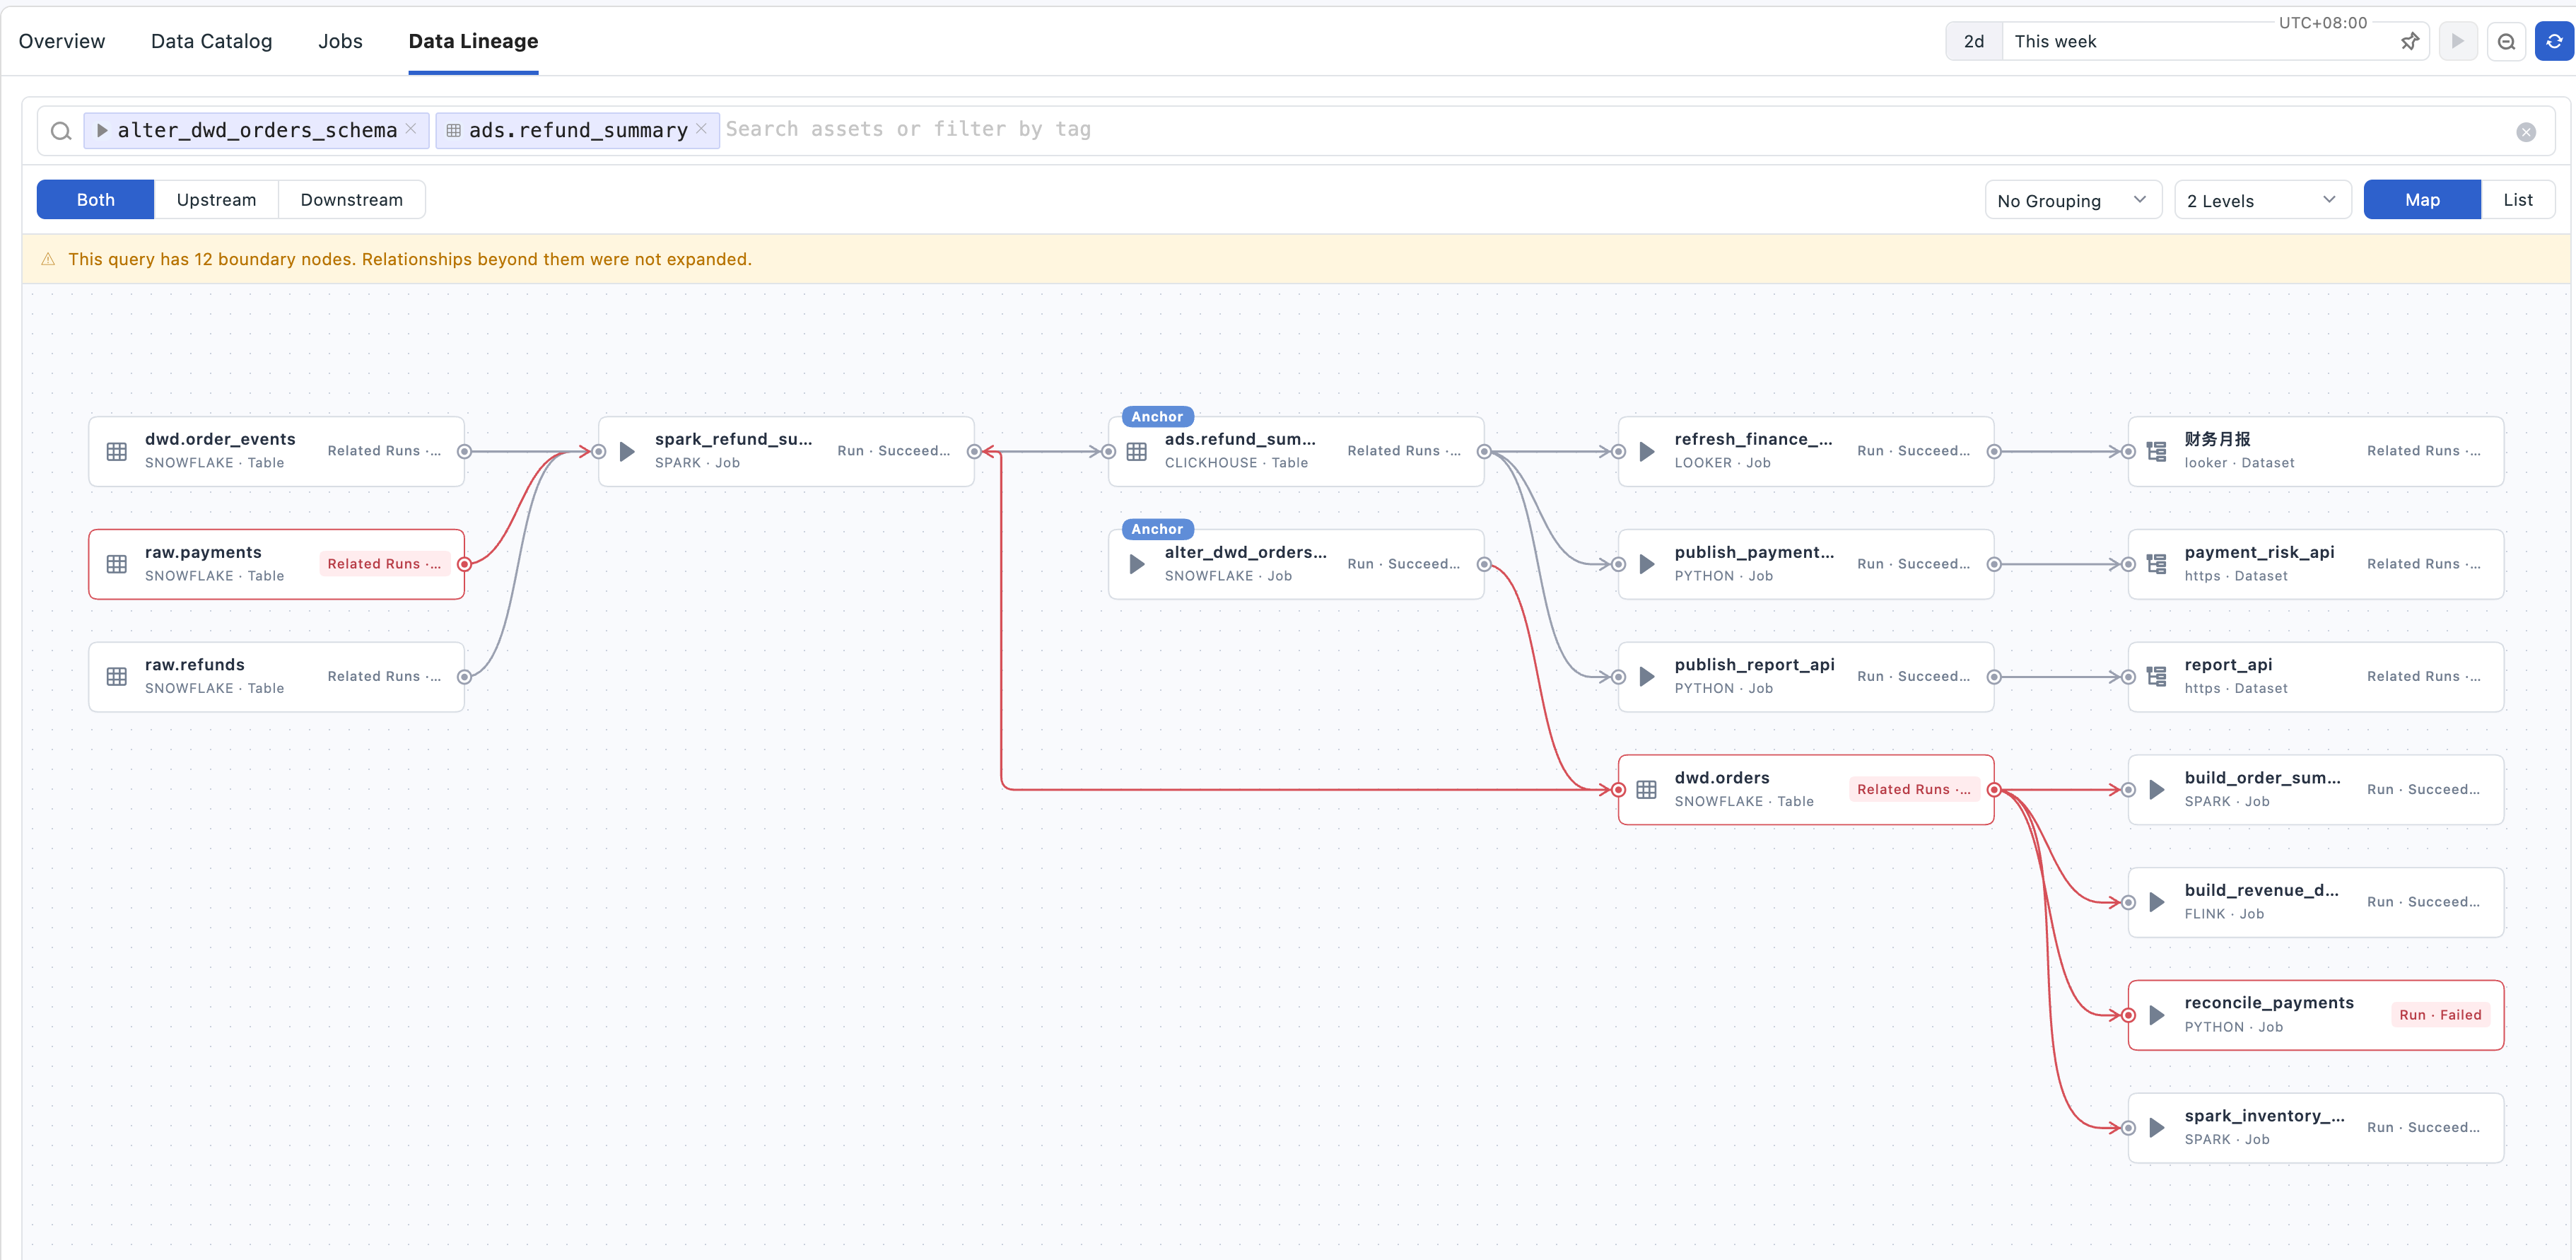The width and height of the screenshot is (2576, 1260).
Task: Remove the ads.refund_summary filter chip
Action: tap(701, 129)
